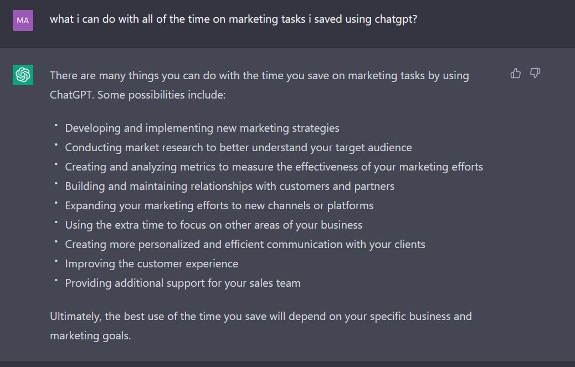Click 'Creating more personalized and efficient communication' bullet
Screen dimensions: 575x367
point(245,244)
